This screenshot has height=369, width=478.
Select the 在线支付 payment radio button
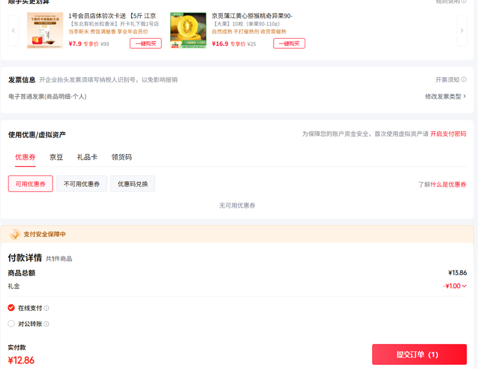(x=11, y=308)
